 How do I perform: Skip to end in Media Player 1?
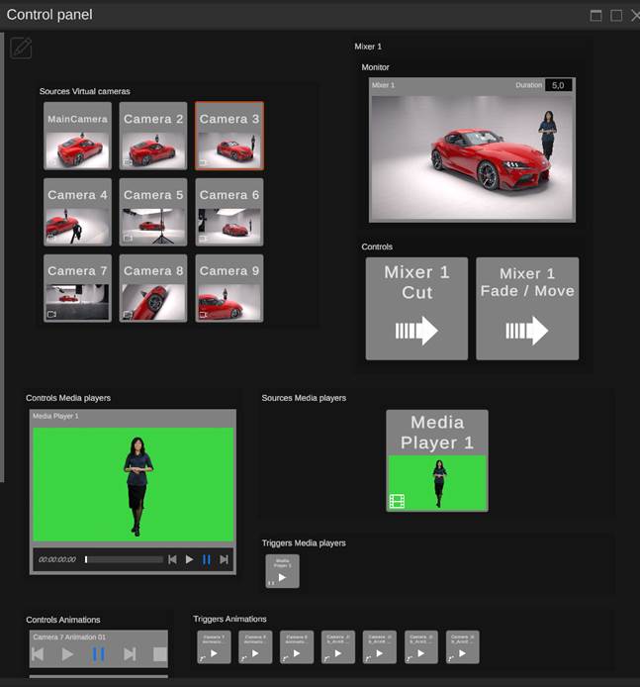pyautogui.click(x=225, y=559)
